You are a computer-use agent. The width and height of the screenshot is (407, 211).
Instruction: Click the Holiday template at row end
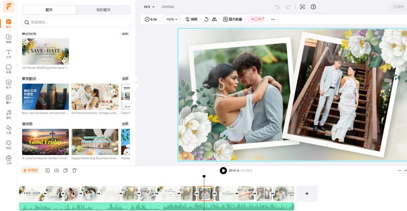point(125,142)
